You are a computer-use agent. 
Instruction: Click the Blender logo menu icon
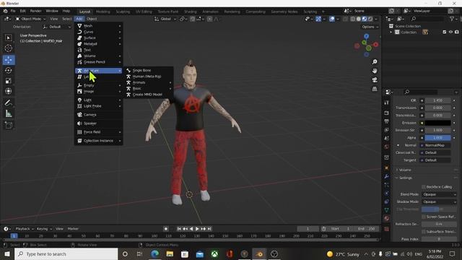tap(5, 11)
